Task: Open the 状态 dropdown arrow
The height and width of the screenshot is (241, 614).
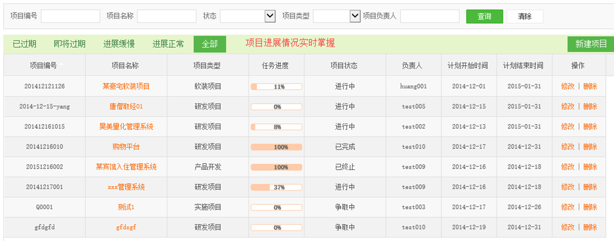Action: (270, 16)
